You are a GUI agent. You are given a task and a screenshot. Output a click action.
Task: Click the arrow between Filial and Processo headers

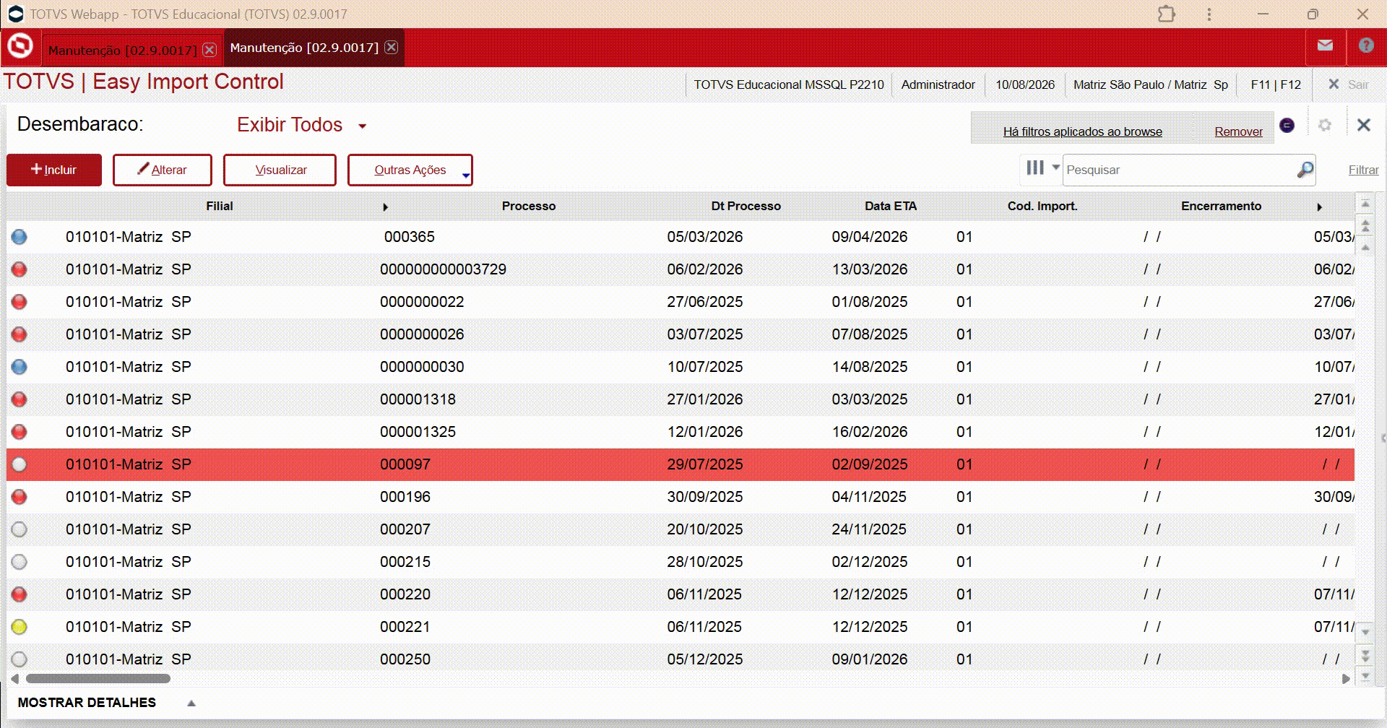tap(385, 207)
